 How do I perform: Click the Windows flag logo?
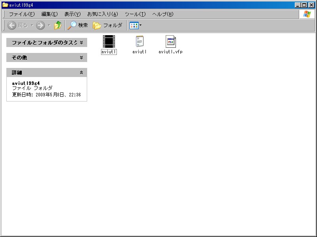click(x=307, y=14)
